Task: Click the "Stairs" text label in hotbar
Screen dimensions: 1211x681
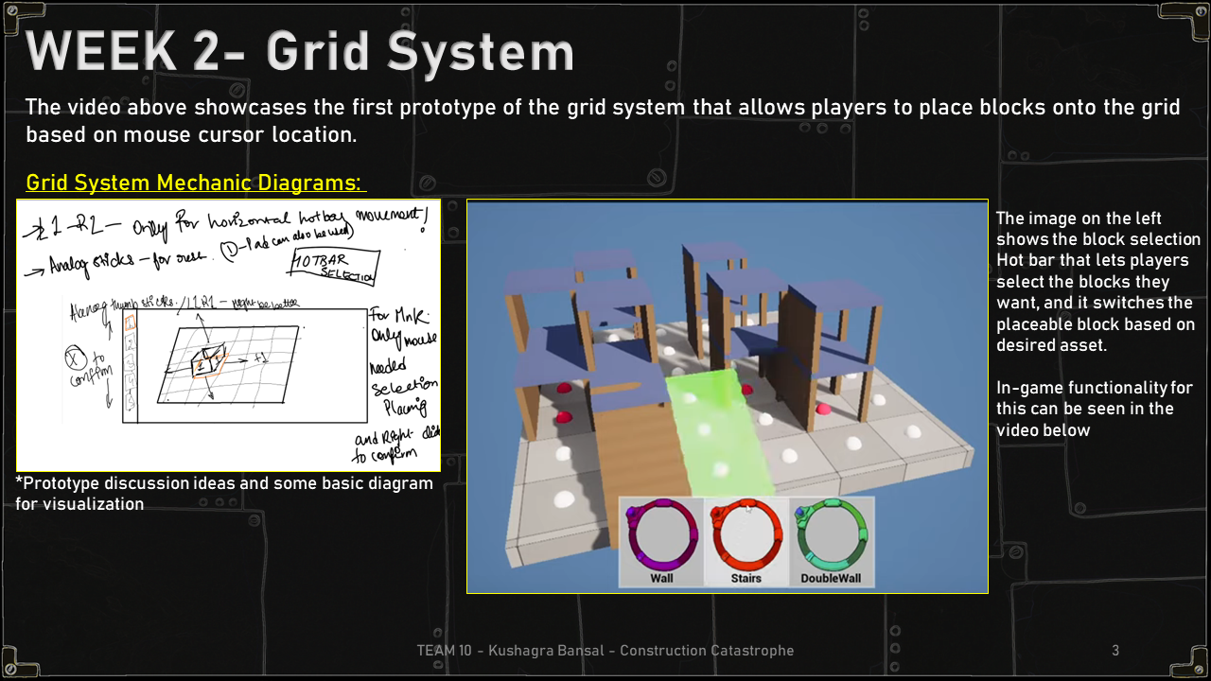Action: coord(746,578)
